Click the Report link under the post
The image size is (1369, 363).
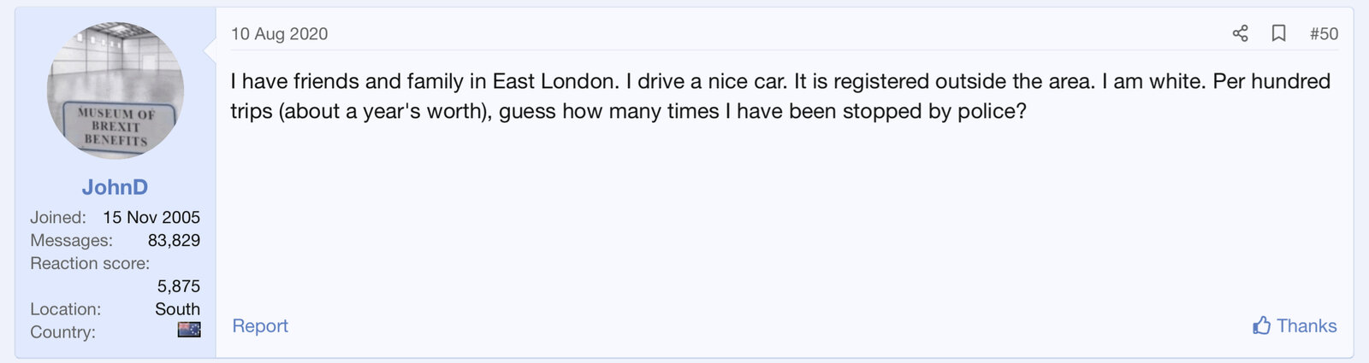pyautogui.click(x=260, y=325)
